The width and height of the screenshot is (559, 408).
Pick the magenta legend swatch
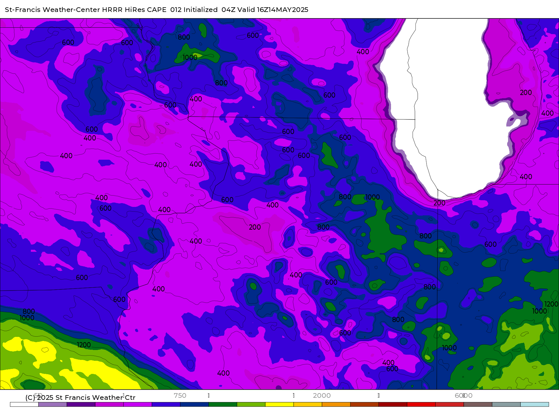[x=109, y=405]
